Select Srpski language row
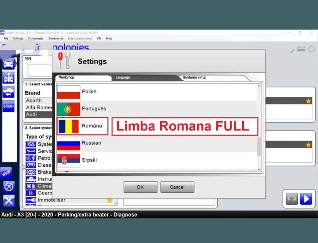This screenshot has height=243, width=318. [x=157, y=160]
